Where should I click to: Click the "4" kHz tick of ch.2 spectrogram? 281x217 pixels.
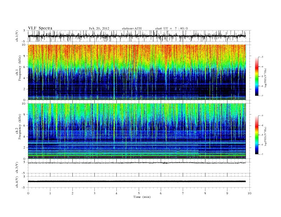coord(25,137)
